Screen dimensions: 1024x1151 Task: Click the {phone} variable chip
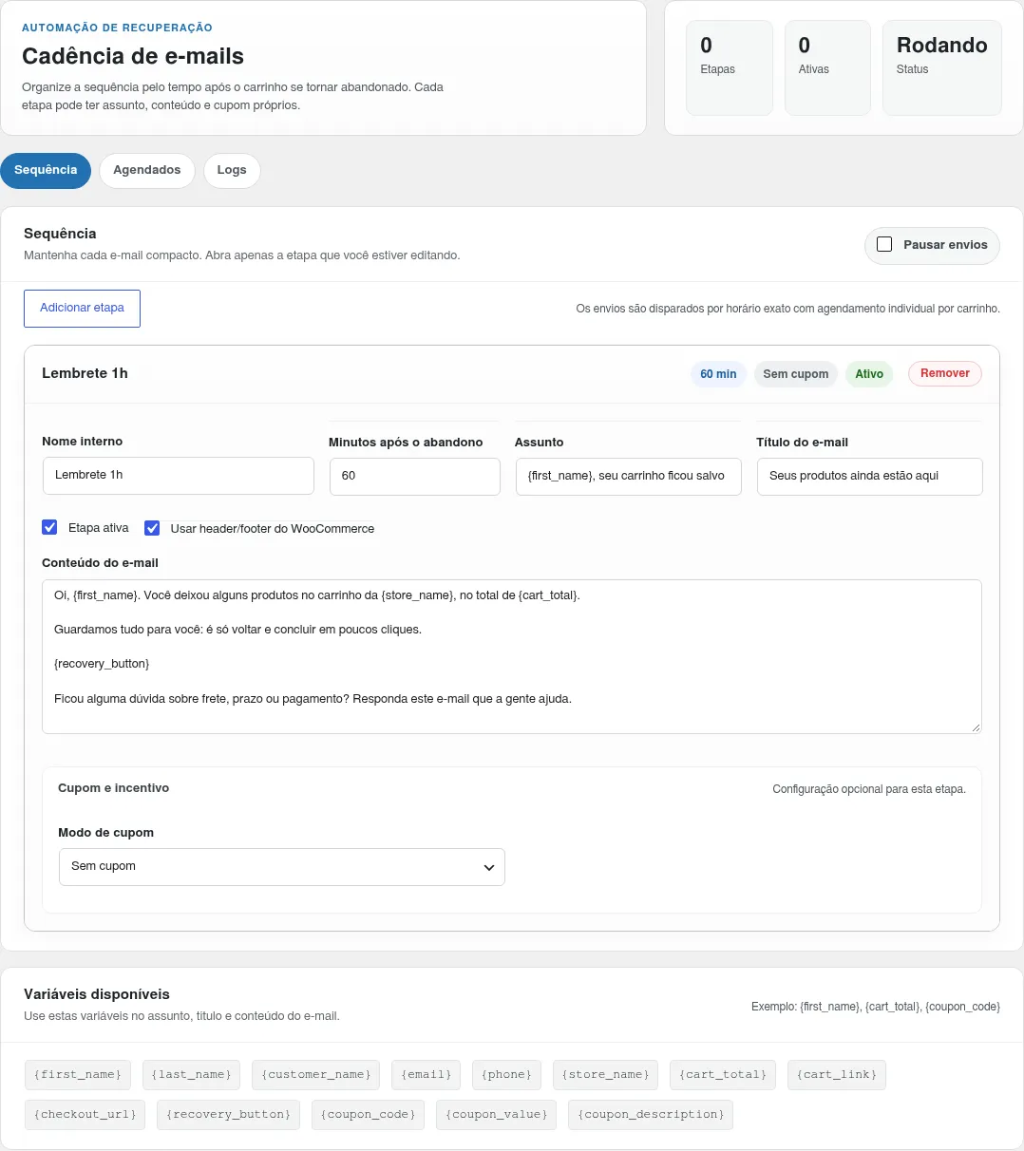tap(507, 1074)
